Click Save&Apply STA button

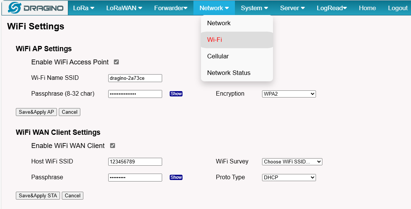[38, 196]
